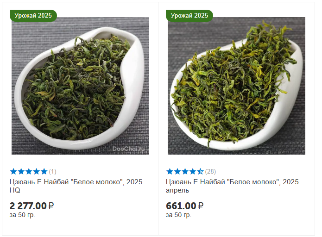Click the Урожай 2025 badge on the HQ tea
The height and width of the screenshot is (237, 322).
pyautogui.click(x=33, y=16)
